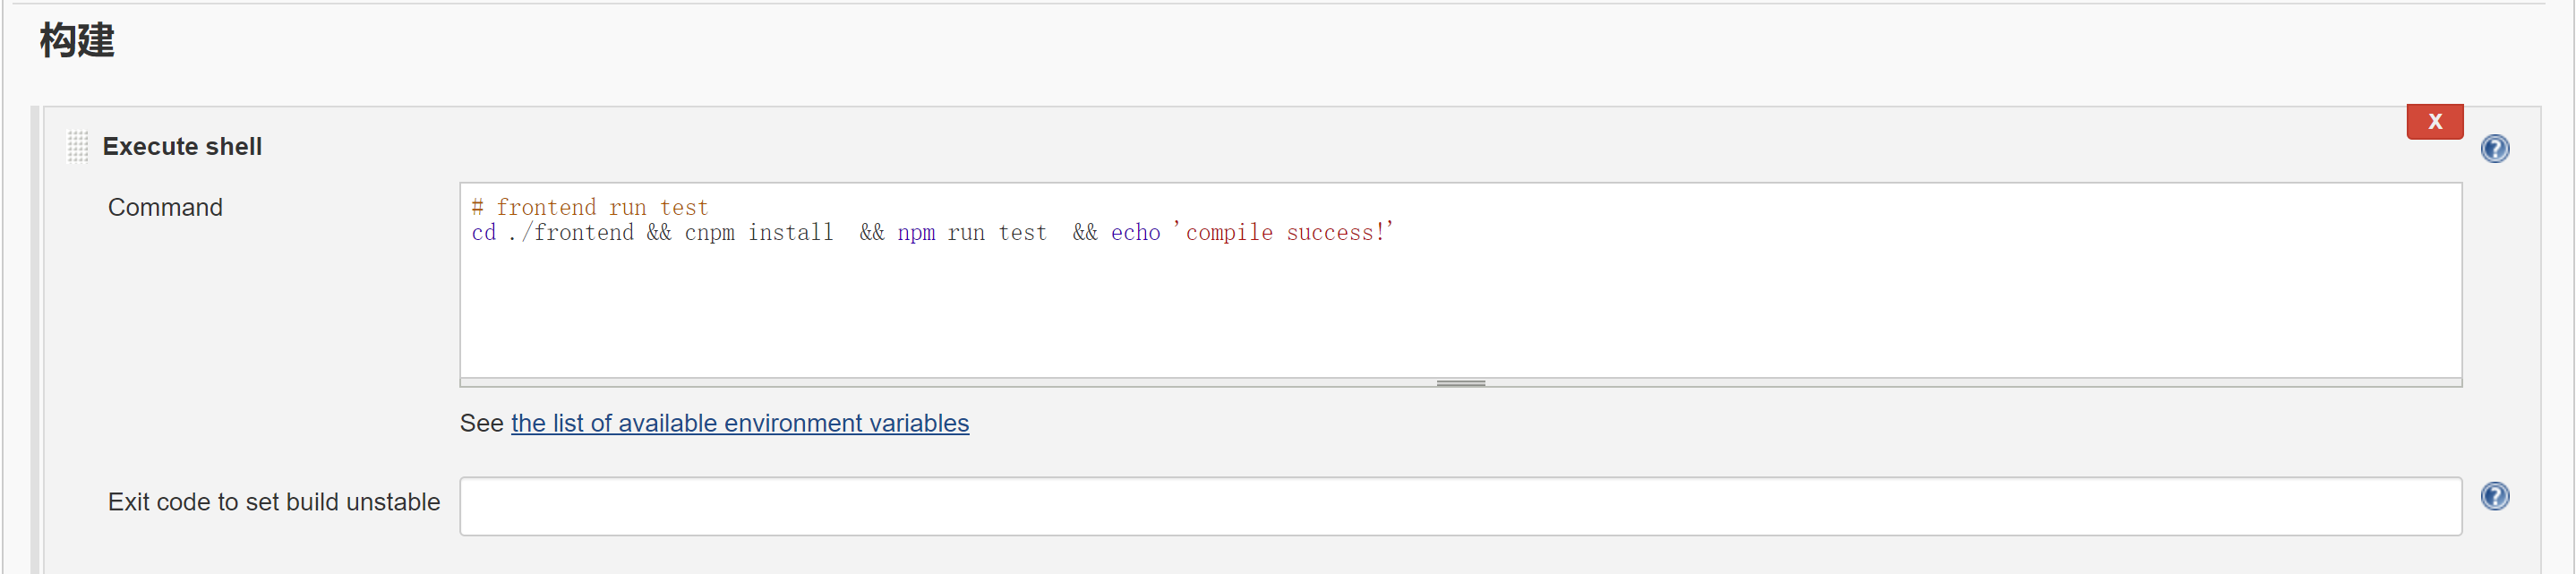Click the 'Exit code to set build unstable' label

click(273, 502)
